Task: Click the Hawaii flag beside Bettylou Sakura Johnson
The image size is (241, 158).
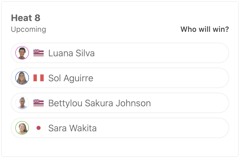Action: point(39,103)
